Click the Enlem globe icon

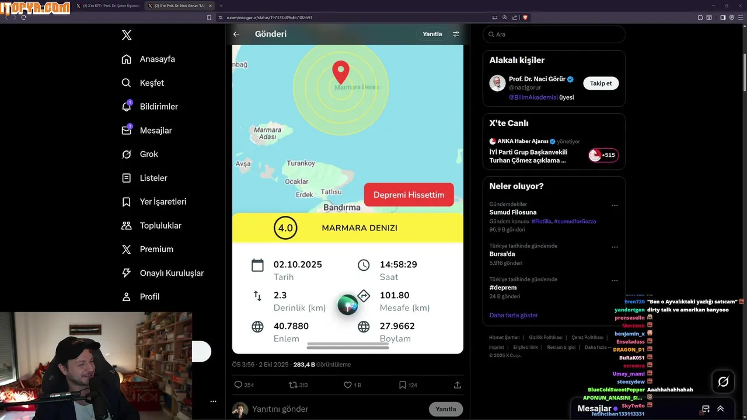pos(257,327)
